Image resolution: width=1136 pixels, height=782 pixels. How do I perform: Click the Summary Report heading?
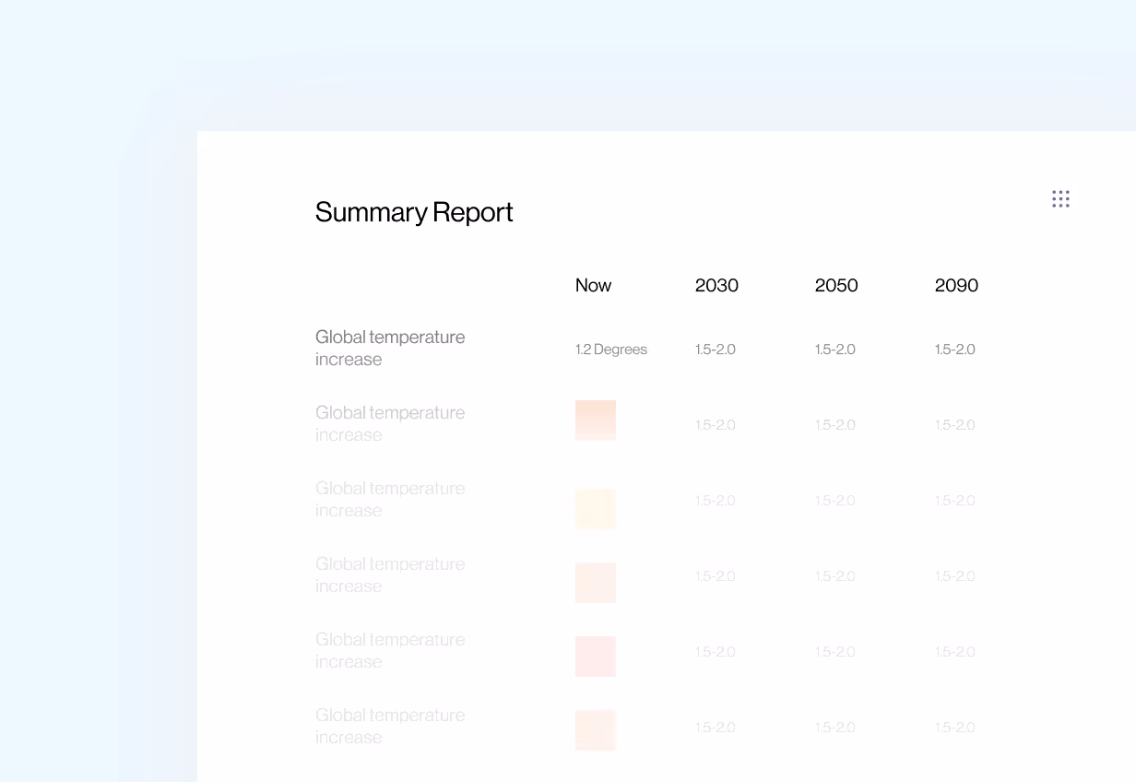coord(414,212)
